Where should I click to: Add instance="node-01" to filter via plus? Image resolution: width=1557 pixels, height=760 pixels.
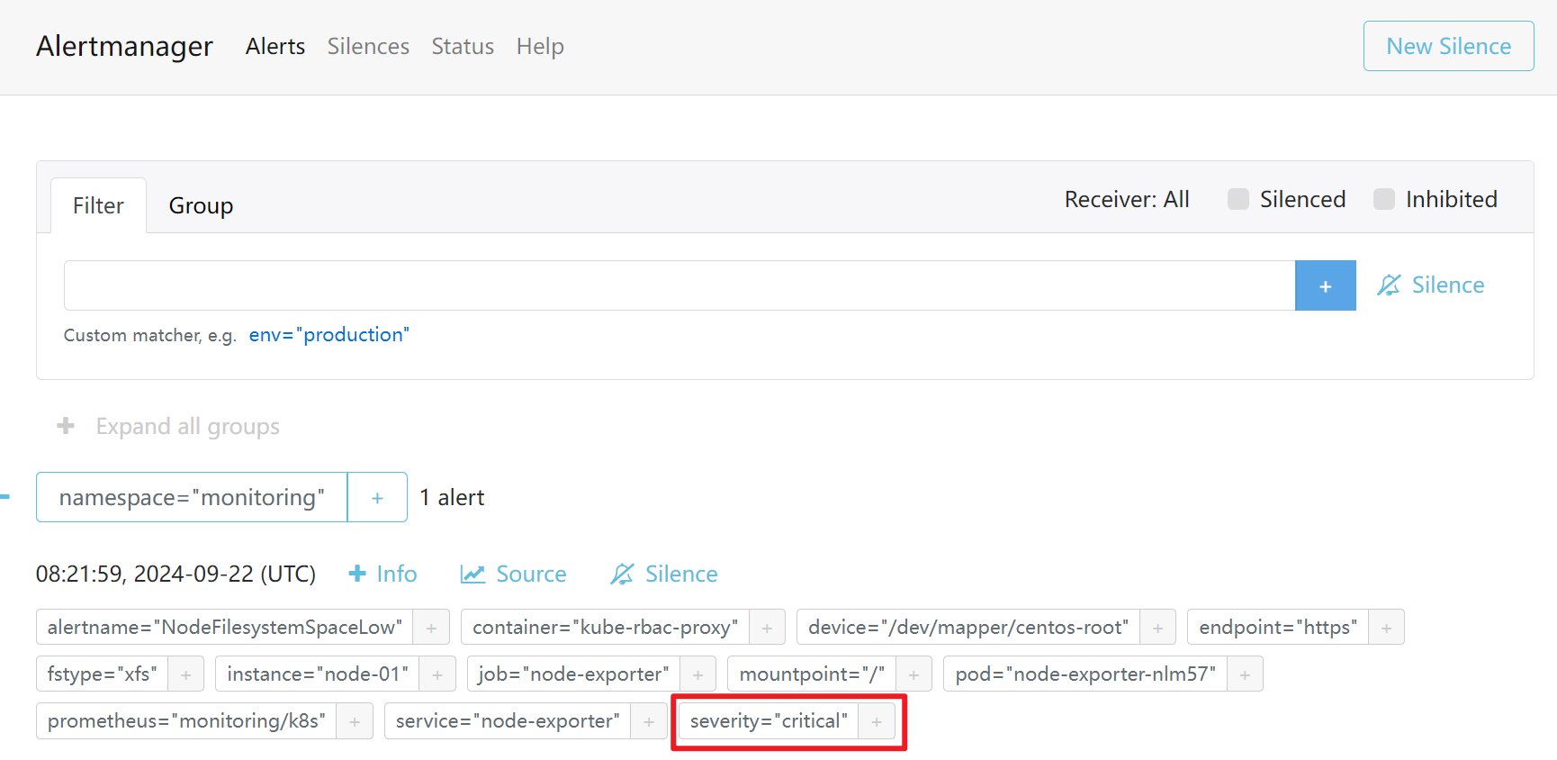[437, 674]
